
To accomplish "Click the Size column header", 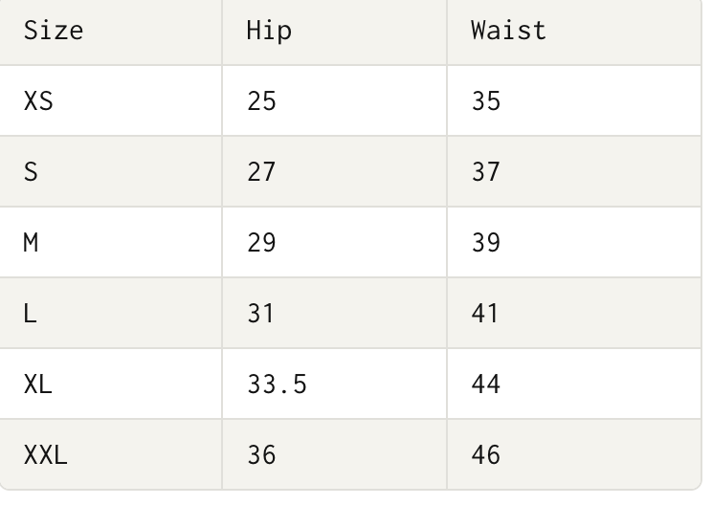I will [x=54, y=31].
